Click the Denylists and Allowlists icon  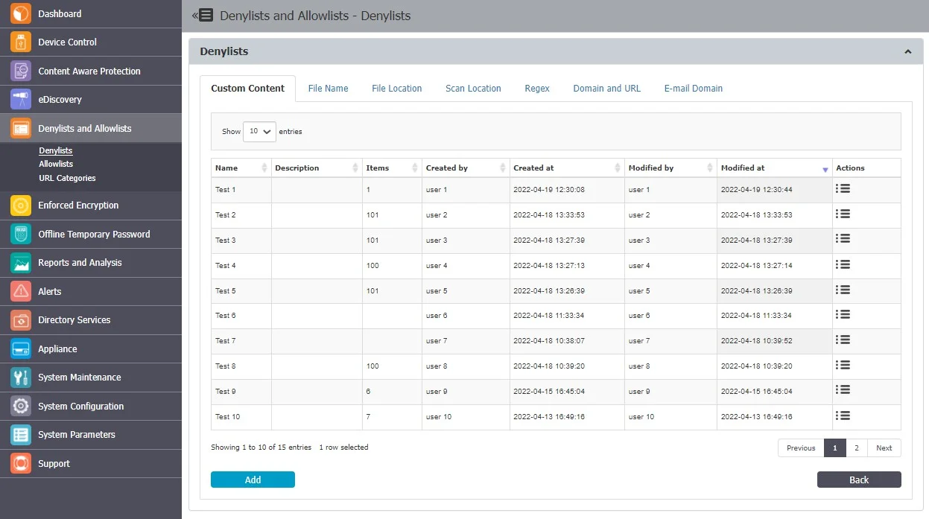point(21,128)
